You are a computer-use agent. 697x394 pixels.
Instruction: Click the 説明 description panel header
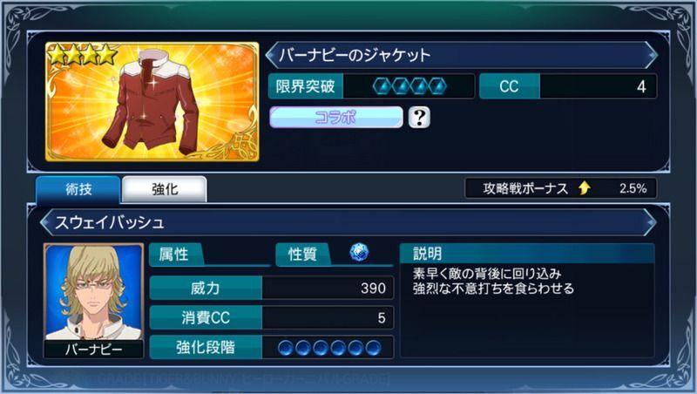click(x=527, y=254)
